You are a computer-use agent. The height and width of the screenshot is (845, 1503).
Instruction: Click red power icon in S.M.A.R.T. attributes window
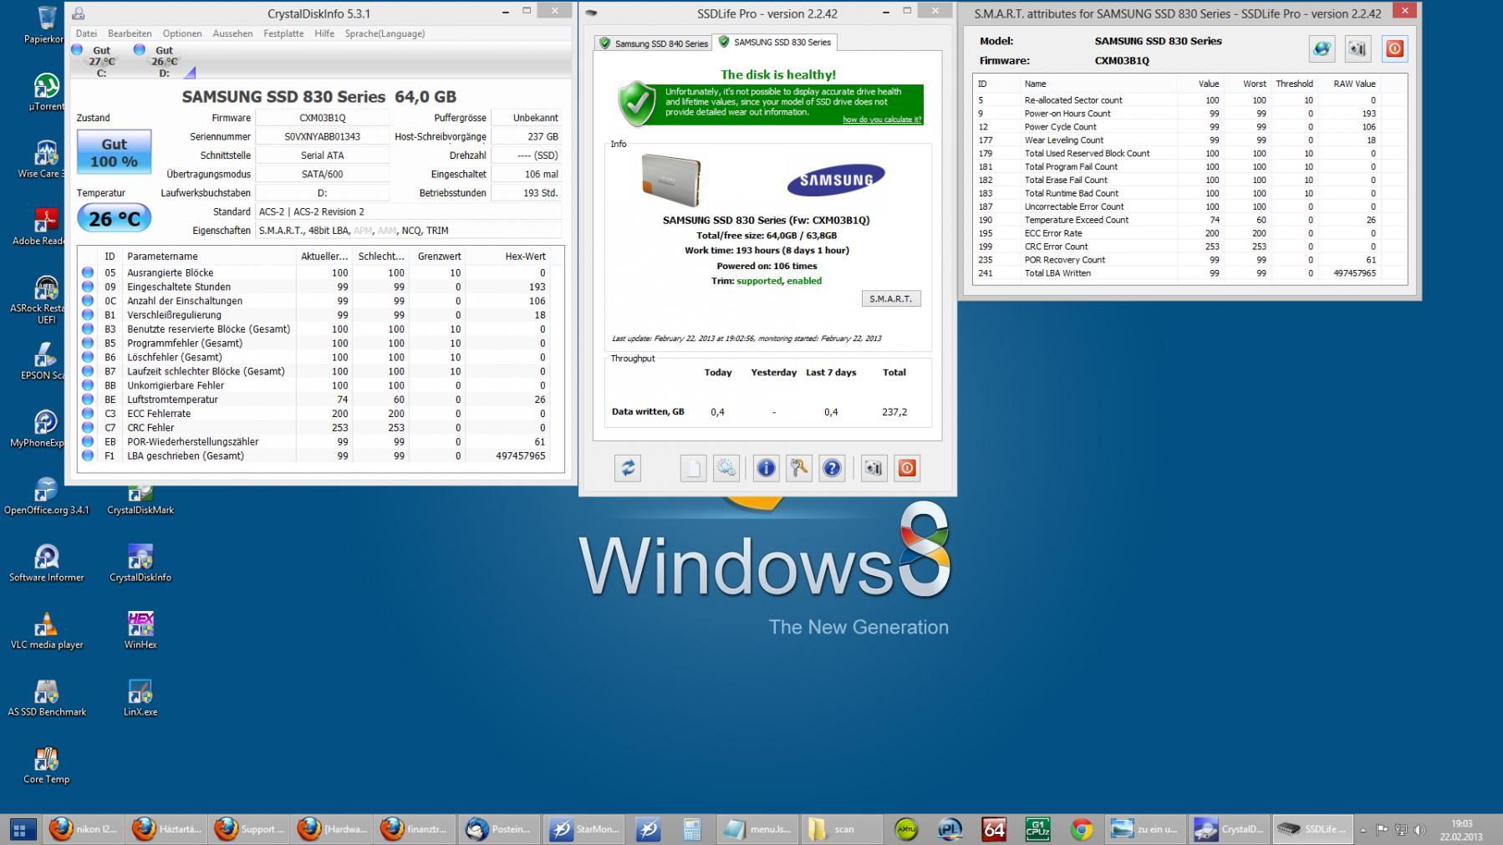point(1394,49)
